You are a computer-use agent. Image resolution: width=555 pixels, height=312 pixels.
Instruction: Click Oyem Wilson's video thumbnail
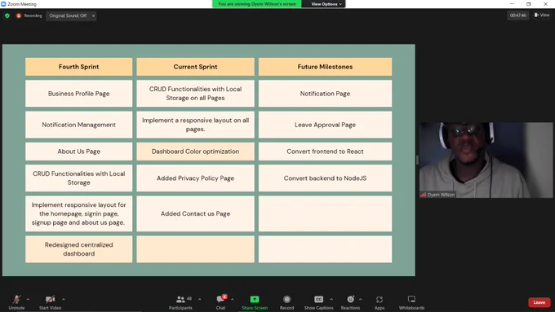click(x=486, y=160)
